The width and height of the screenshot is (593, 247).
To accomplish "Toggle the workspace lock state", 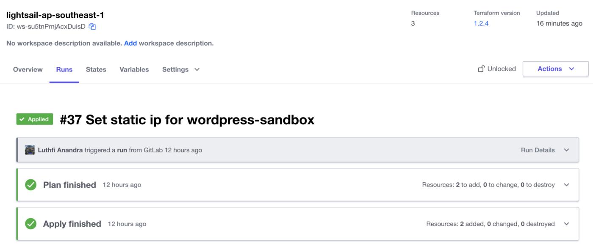I will click(496, 69).
